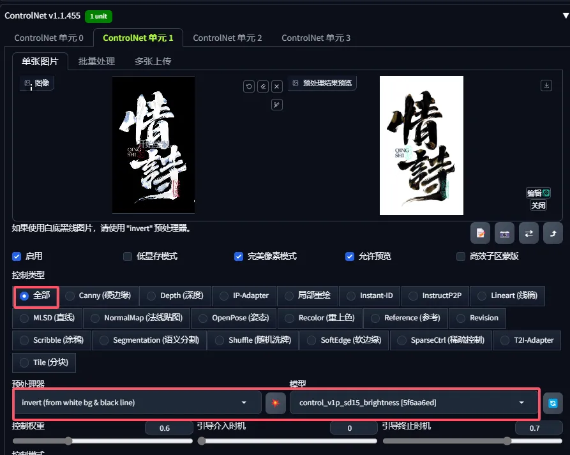Switch to ControlNet 单元 2 tab

[227, 38]
